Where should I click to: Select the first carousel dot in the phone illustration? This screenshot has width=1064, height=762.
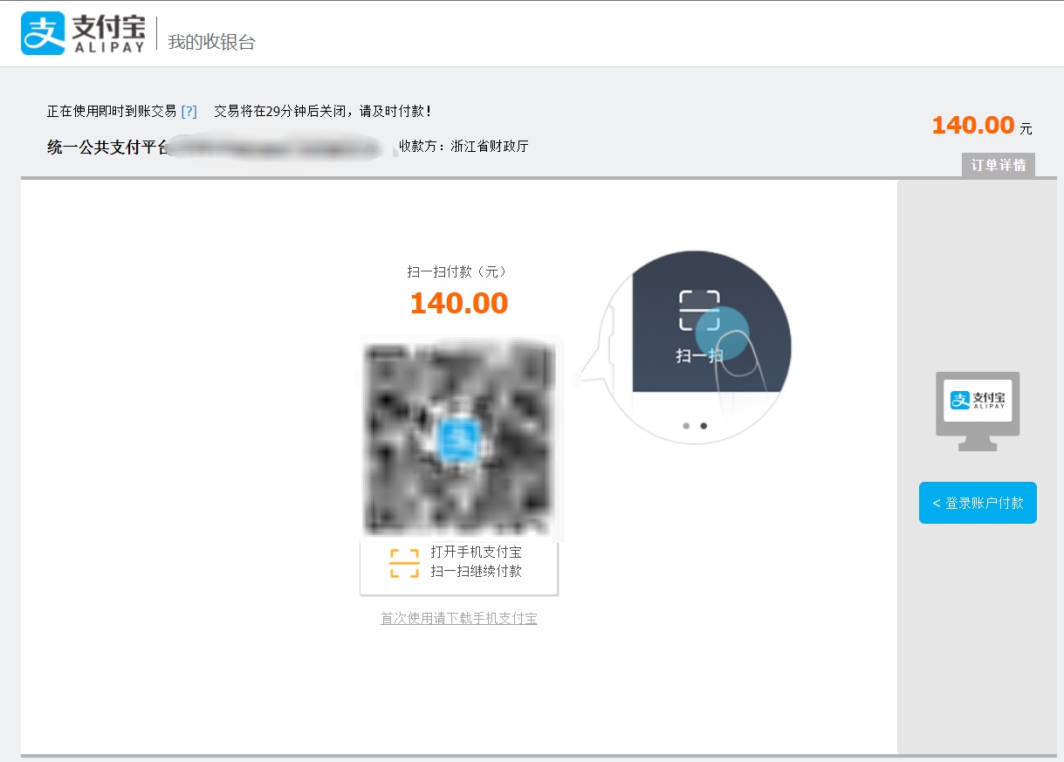[x=686, y=426]
